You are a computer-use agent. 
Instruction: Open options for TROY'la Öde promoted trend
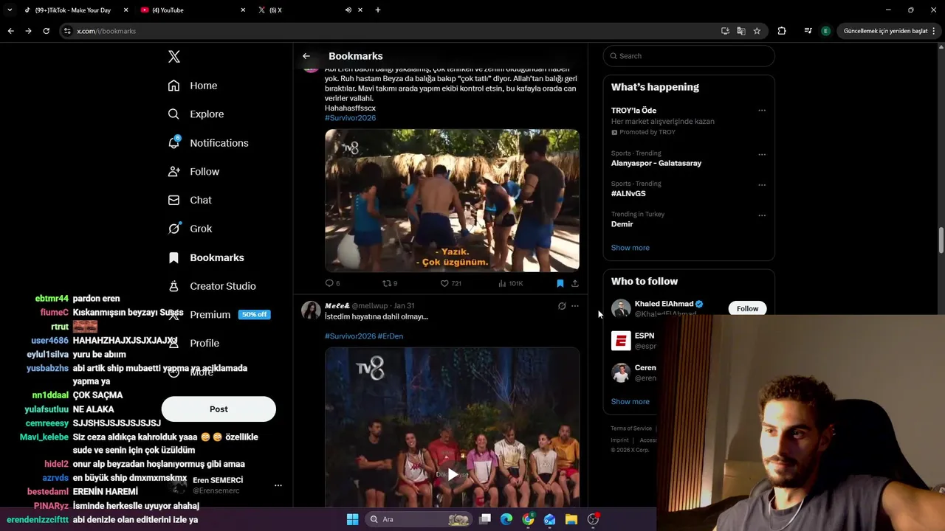[762, 111]
